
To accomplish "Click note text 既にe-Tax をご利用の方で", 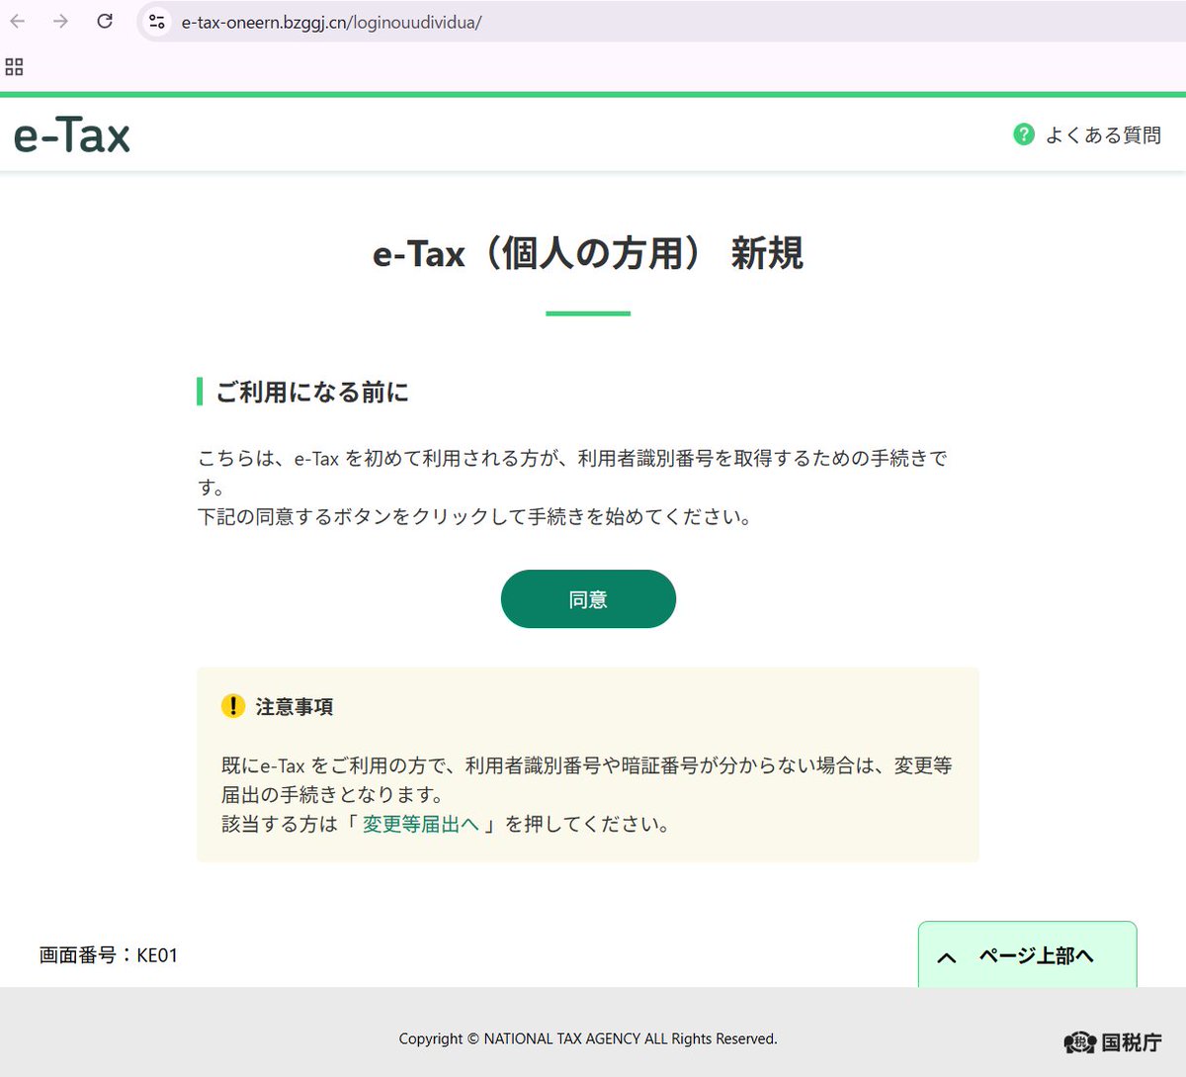I will [x=587, y=779].
